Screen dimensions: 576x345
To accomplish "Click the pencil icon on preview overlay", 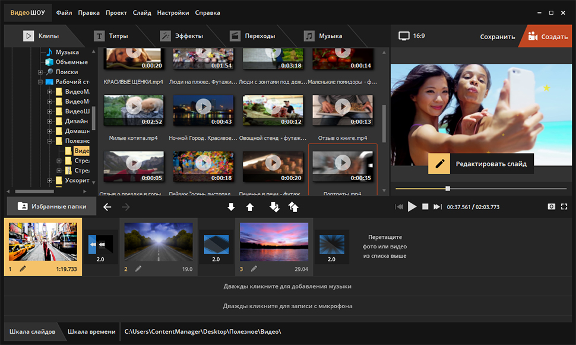I will coord(439,164).
